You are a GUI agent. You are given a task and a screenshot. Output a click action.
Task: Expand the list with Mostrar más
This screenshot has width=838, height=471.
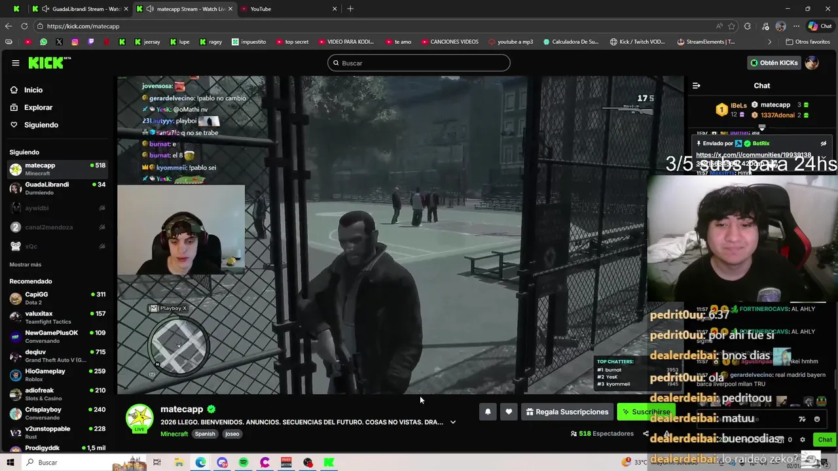pyautogui.click(x=26, y=264)
